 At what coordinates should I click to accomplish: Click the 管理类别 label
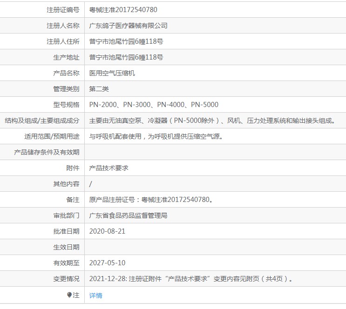[66, 89]
